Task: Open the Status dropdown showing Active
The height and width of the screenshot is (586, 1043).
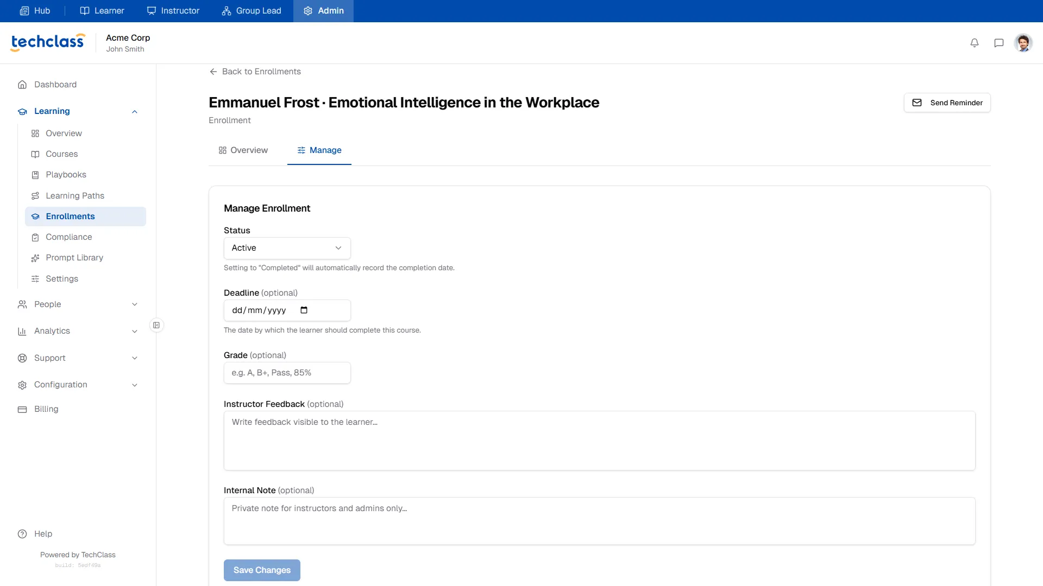Action: pos(287,248)
